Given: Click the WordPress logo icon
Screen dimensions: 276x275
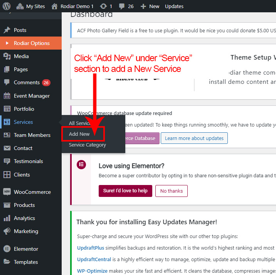Looking at the screenshot, I should click(x=7, y=6).
